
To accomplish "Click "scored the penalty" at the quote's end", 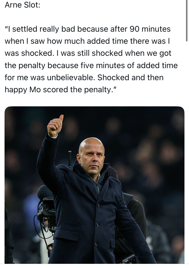I will point(77,90).
